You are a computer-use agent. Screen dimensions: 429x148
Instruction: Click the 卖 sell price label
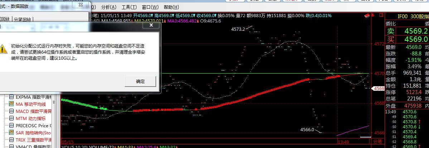(x=390, y=31)
